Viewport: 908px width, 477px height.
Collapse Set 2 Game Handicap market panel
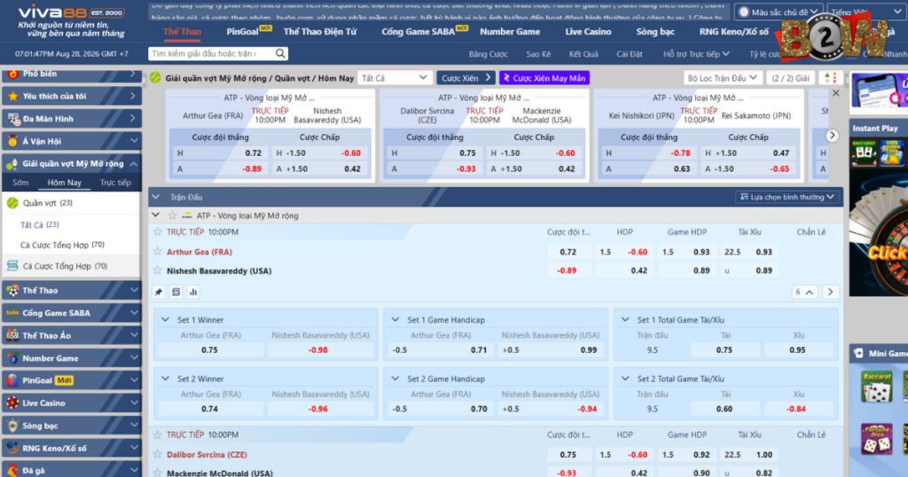click(395, 379)
